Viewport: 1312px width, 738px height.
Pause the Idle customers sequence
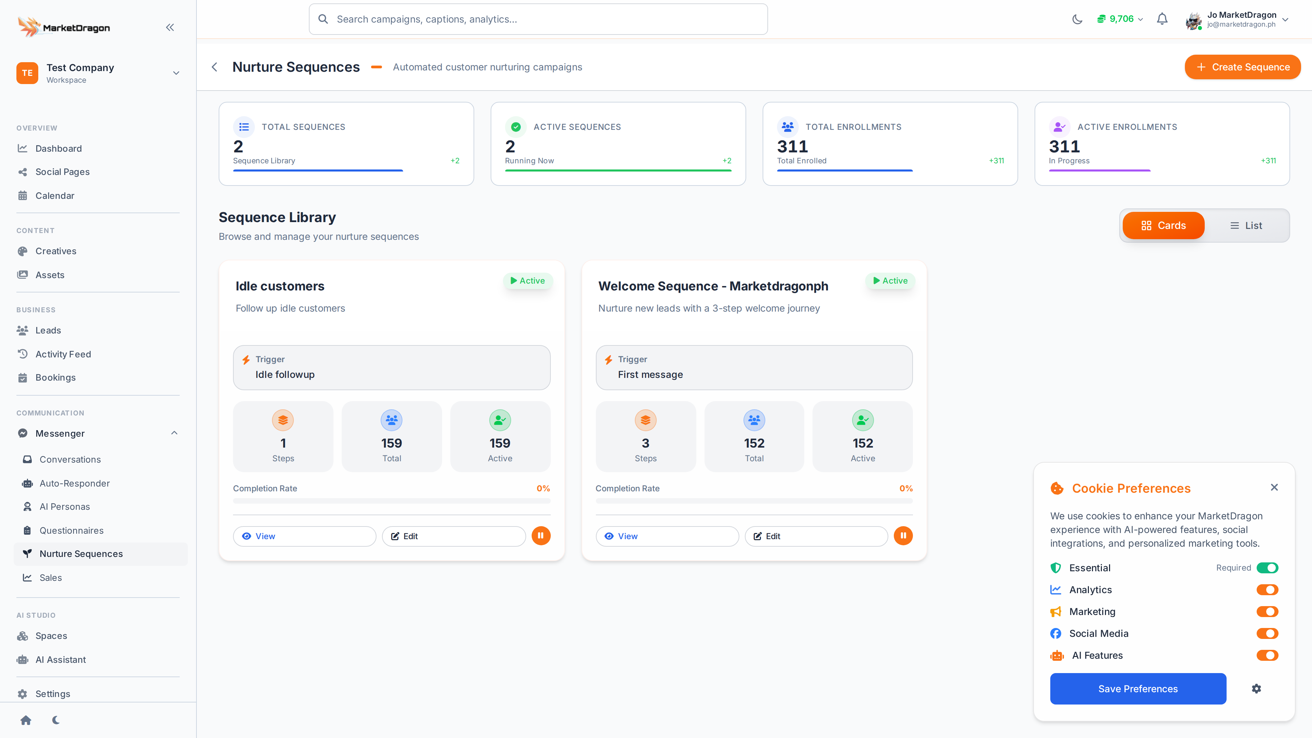tap(541, 536)
